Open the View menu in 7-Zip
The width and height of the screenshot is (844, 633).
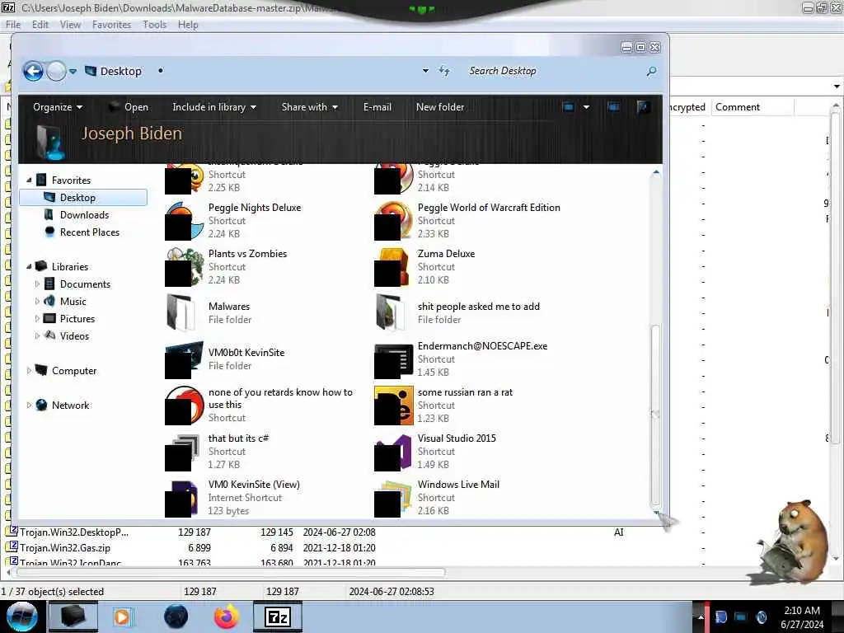point(70,25)
